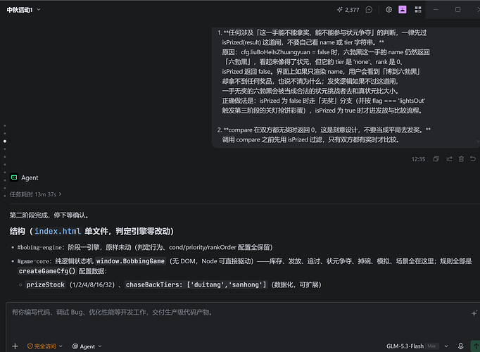Click the 2,377 credits counter

pos(348,10)
